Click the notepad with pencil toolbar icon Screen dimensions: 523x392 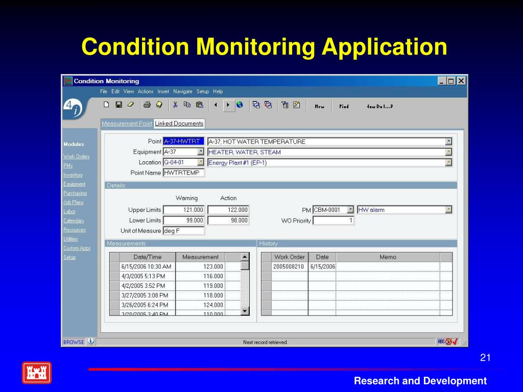point(297,105)
